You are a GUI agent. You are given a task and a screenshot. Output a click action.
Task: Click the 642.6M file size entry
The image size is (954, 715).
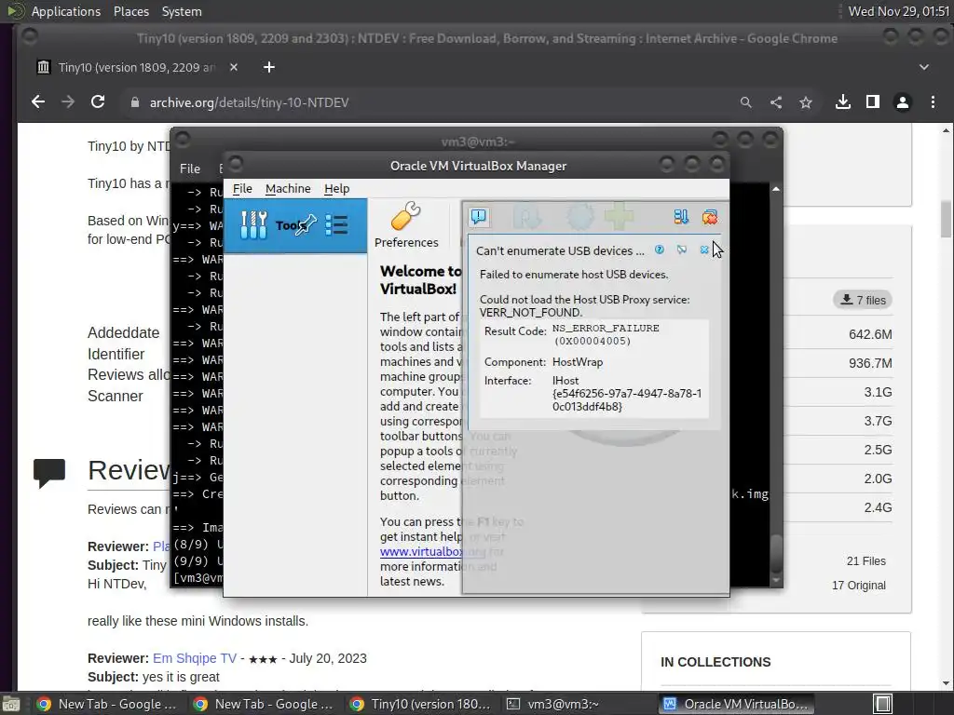click(x=870, y=334)
